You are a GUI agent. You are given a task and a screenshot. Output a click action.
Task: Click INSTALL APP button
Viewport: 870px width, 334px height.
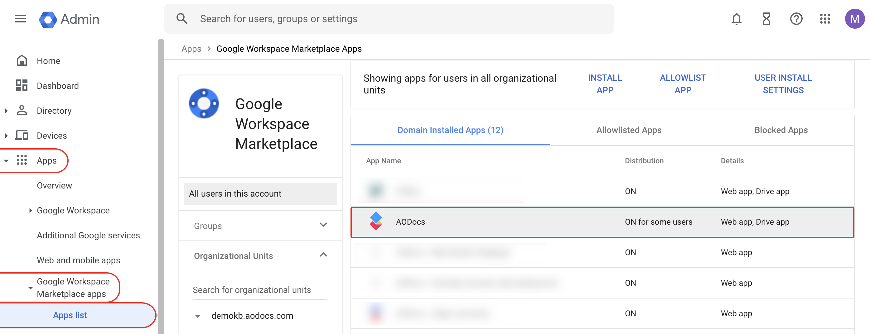coord(605,84)
